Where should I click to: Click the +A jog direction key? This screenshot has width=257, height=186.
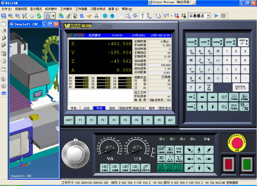(x=189, y=168)
